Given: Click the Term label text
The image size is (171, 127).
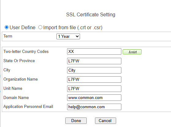Looking at the screenshot, I should 8,36.
